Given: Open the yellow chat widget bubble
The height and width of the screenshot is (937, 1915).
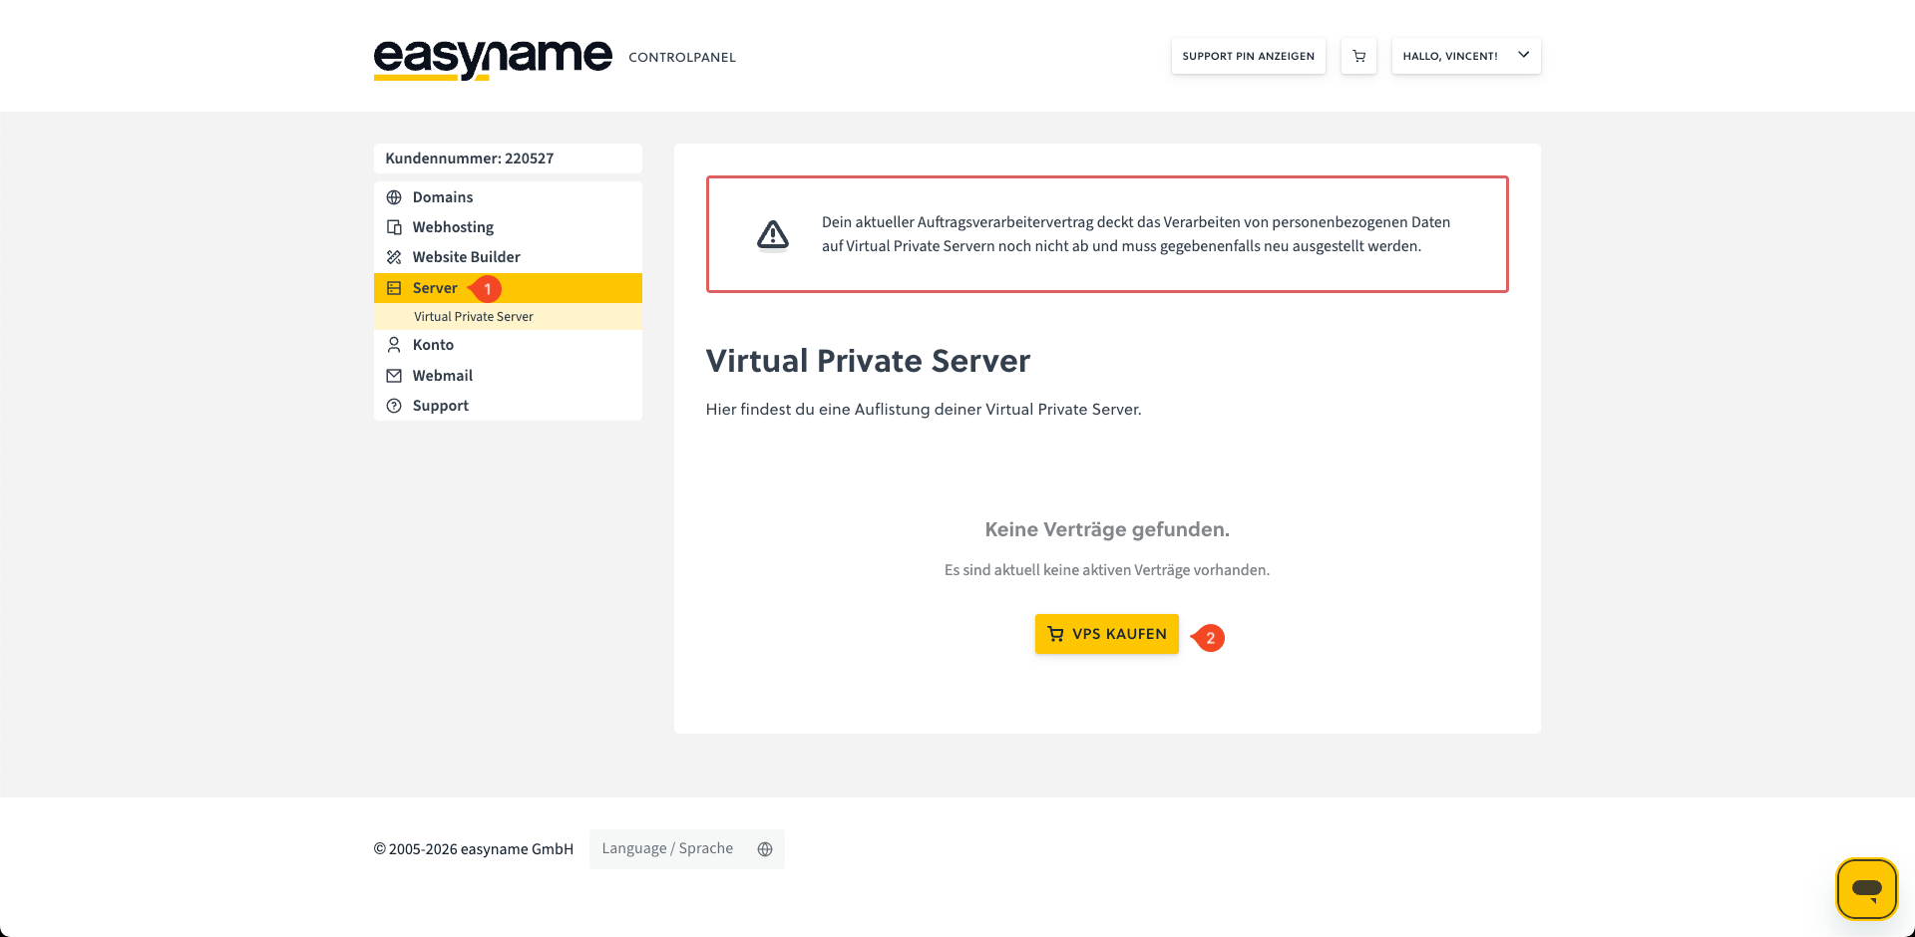Looking at the screenshot, I should [1866, 888].
